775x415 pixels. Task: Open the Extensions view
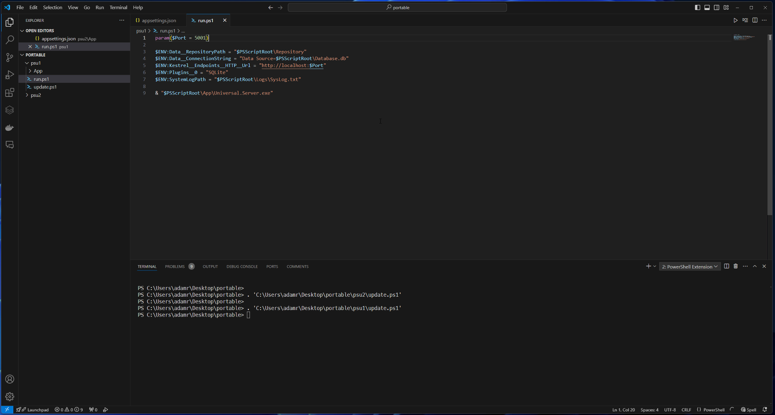click(10, 93)
